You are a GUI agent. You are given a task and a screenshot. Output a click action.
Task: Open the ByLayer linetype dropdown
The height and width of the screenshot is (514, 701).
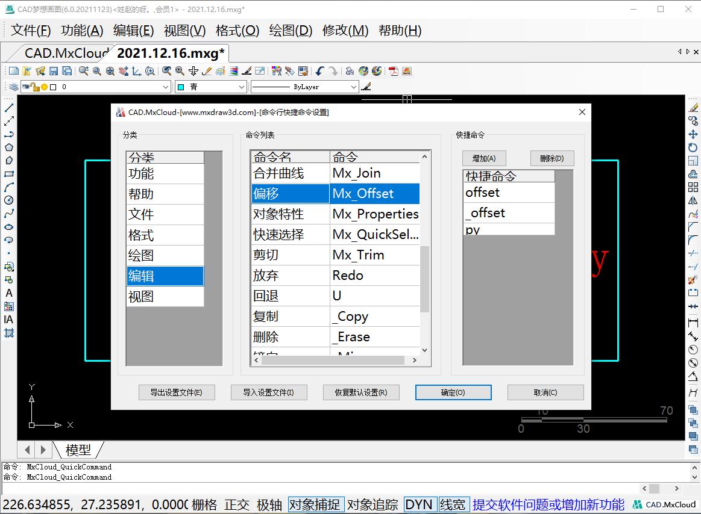[355, 87]
